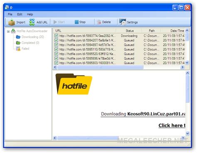
Task: Click the Failed warning icon
Action: click(18, 49)
